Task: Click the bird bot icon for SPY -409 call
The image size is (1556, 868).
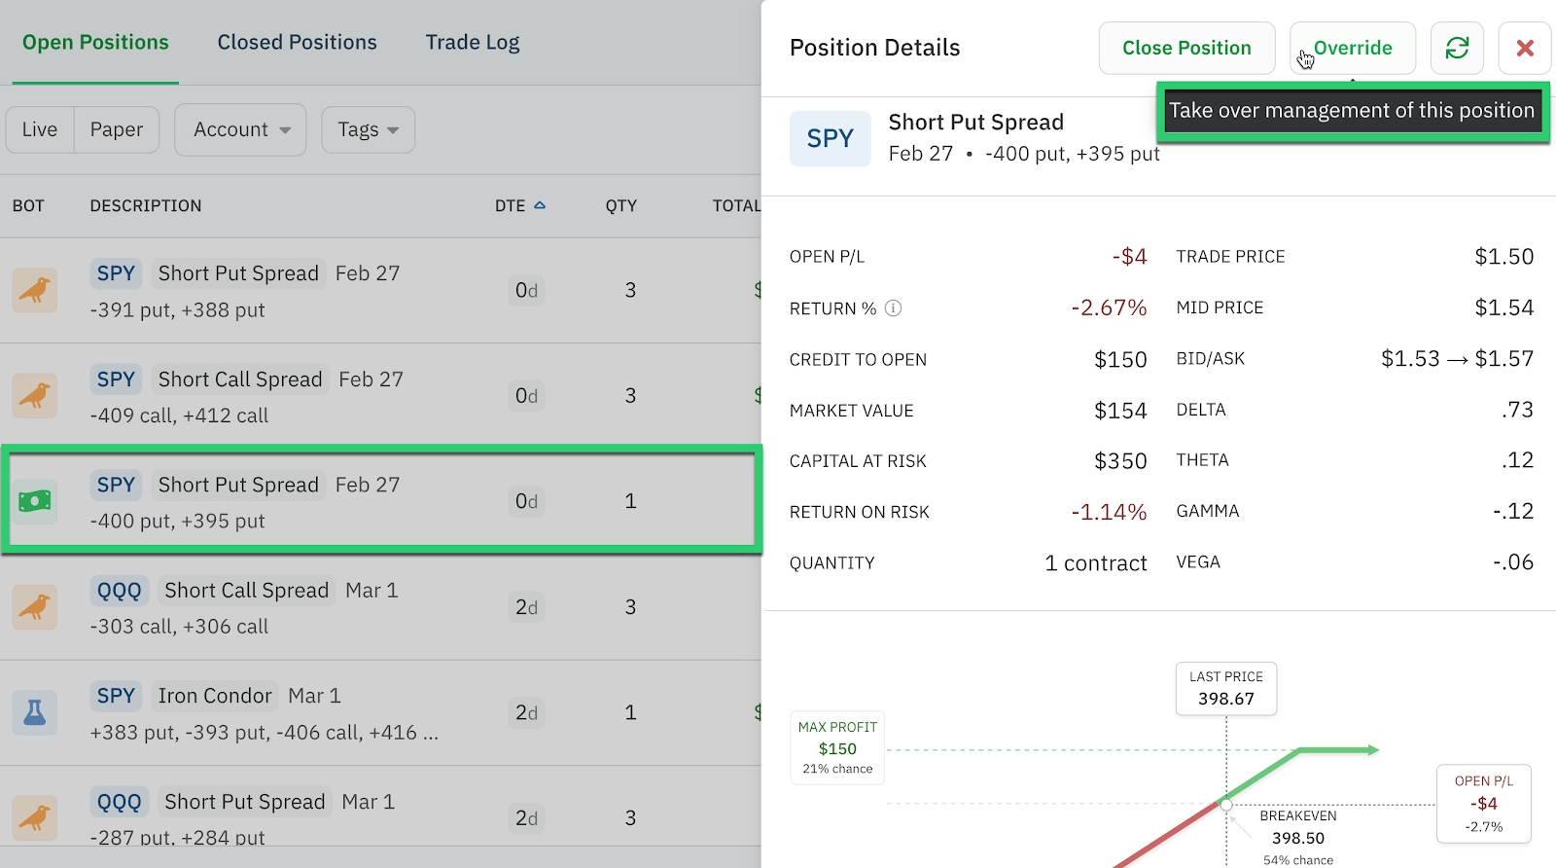Action: coord(35,395)
